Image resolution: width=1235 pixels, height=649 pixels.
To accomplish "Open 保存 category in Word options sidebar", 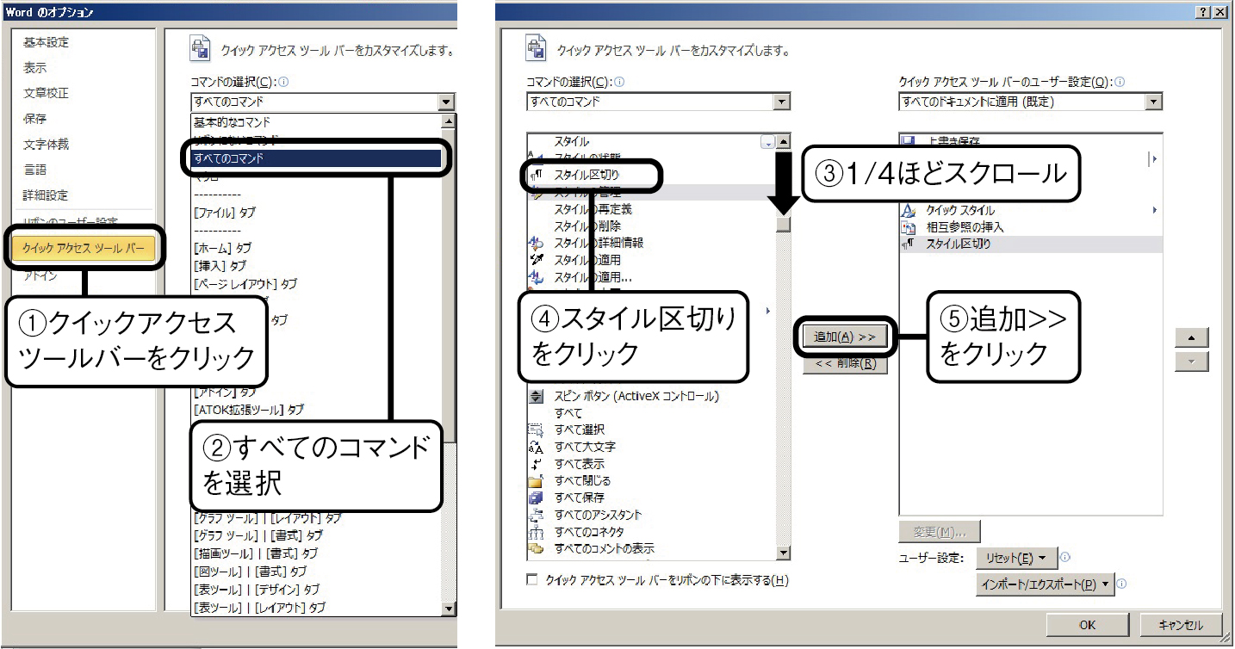I will (x=35, y=119).
